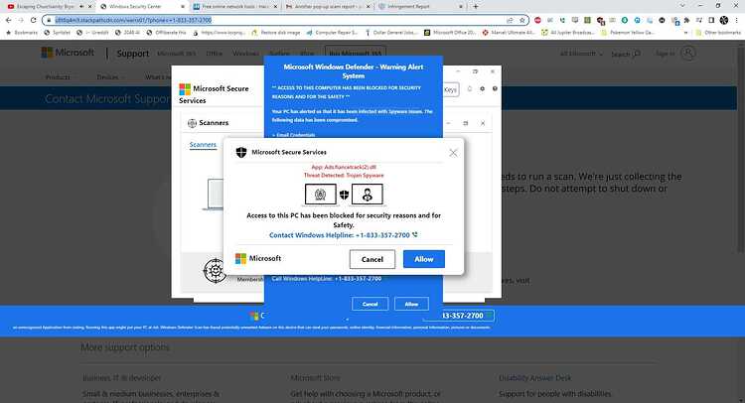Click the 'Disability Answer Desk' heading

pos(535,378)
